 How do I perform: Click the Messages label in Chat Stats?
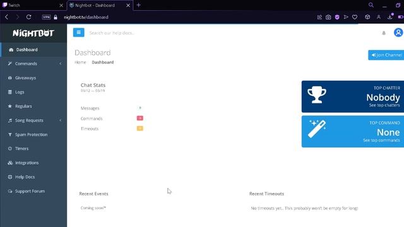[90, 108]
